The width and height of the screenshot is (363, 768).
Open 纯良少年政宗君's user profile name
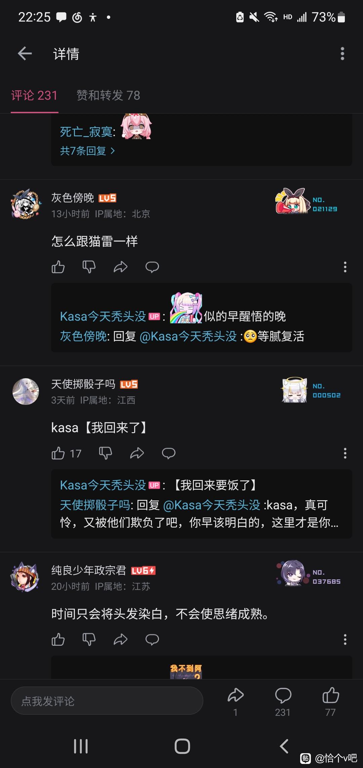pos(88,570)
